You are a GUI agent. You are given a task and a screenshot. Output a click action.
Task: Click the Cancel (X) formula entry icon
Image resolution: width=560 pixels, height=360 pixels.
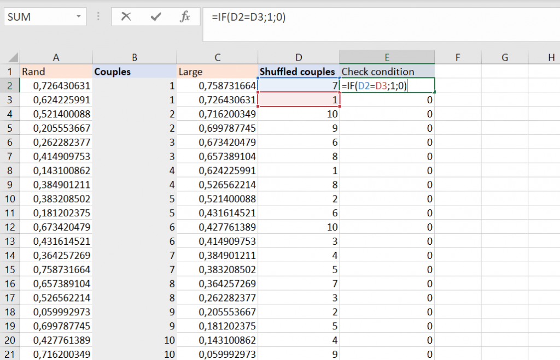point(126,17)
